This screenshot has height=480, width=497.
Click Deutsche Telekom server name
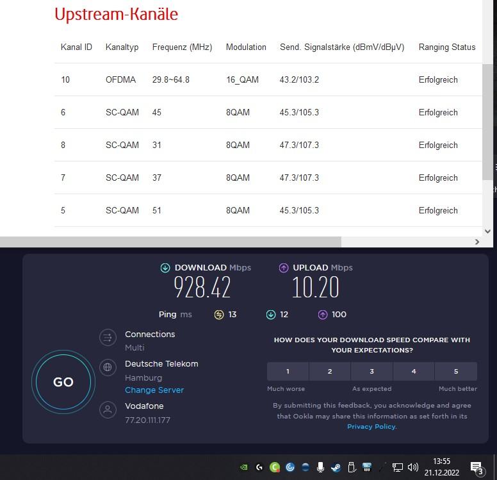161,363
